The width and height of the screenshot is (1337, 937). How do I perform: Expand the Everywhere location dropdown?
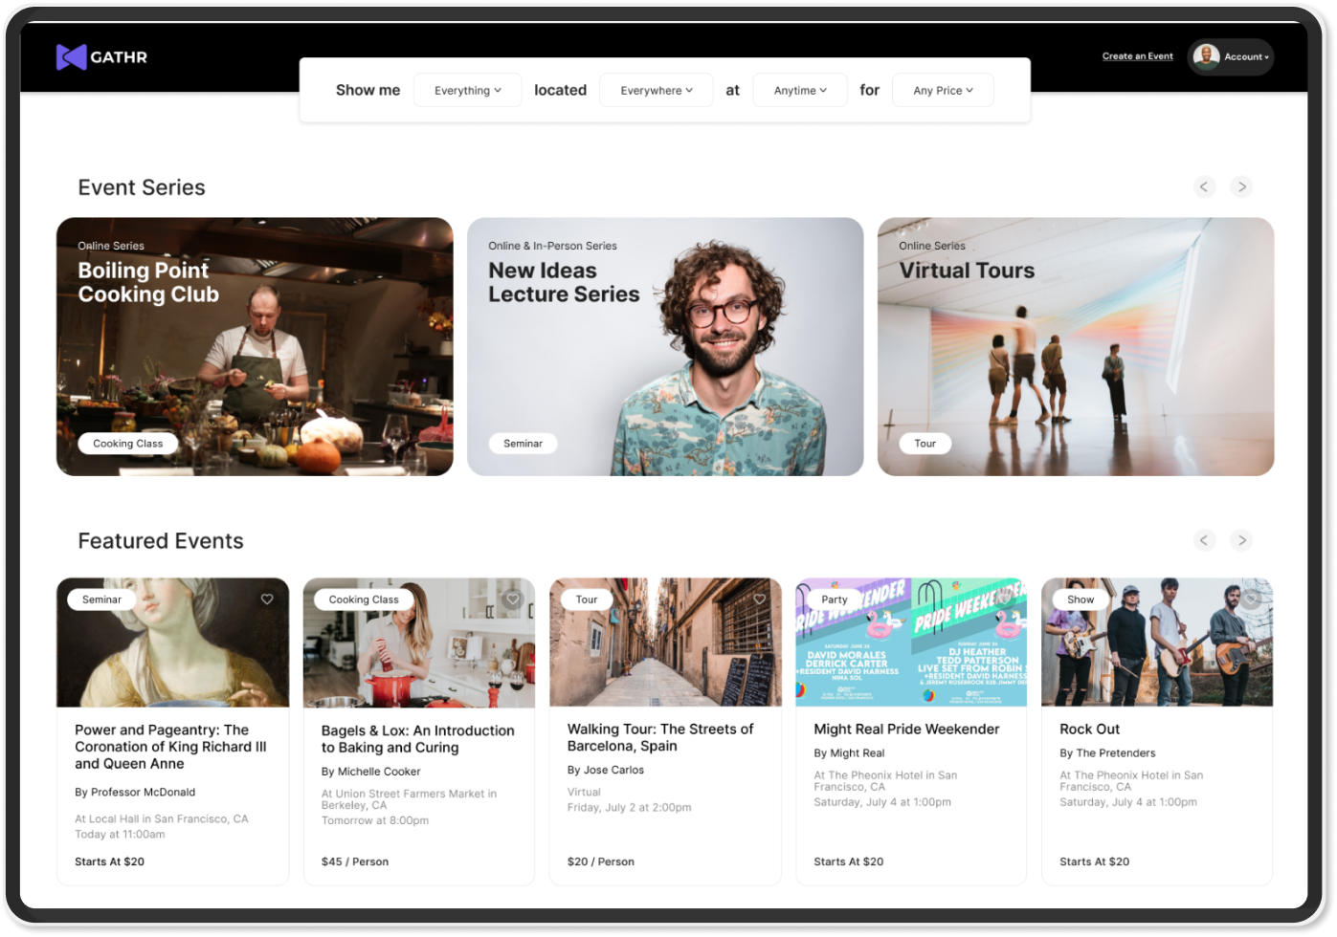point(656,91)
